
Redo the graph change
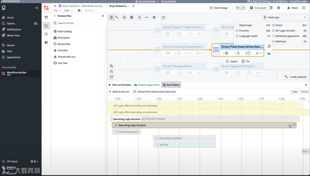pos(243,8)
